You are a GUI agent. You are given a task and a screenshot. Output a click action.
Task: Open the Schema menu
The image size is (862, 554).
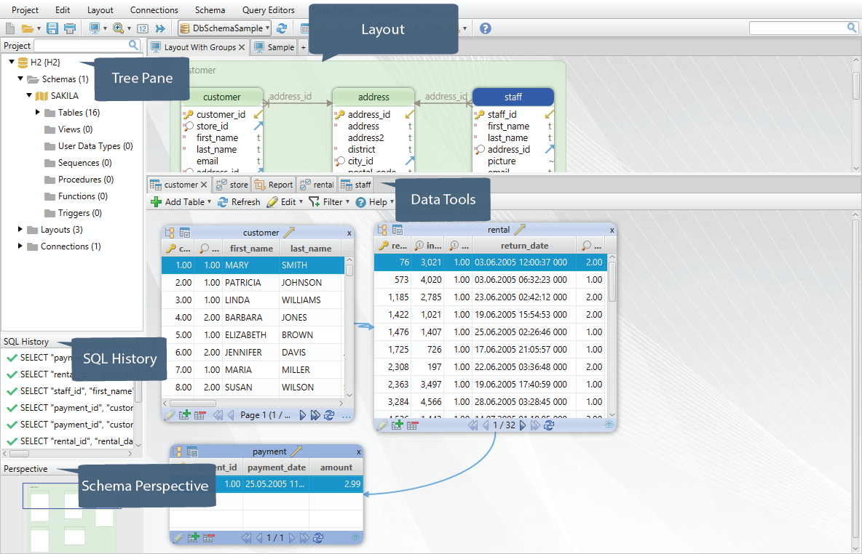click(x=210, y=10)
